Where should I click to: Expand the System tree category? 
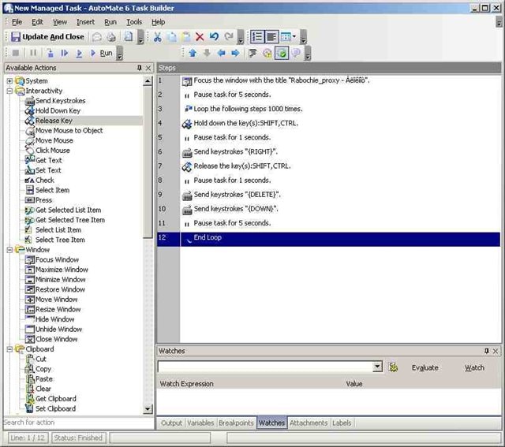(x=9, y=81)
